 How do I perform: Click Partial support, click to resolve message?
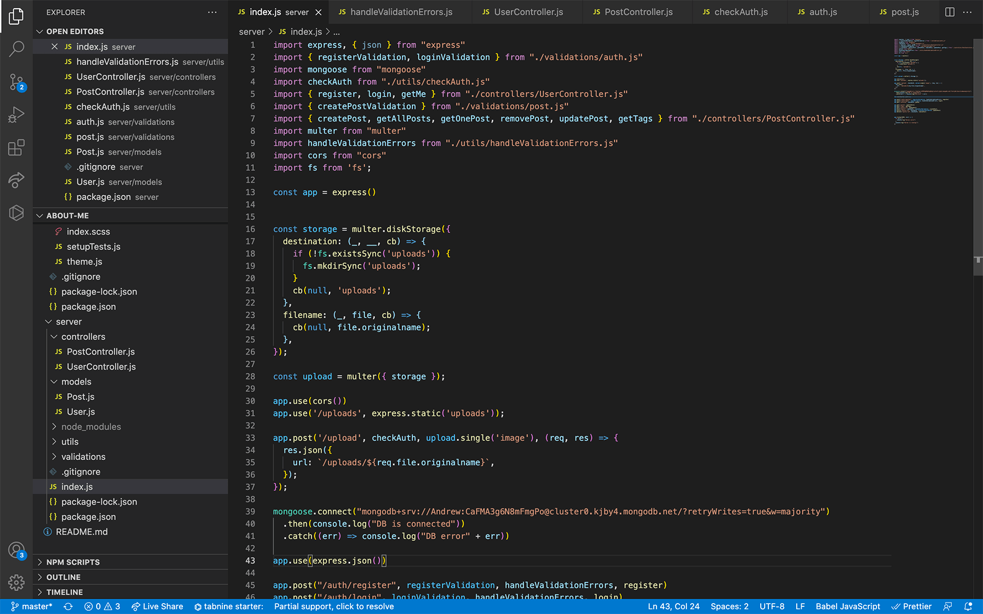334,606
